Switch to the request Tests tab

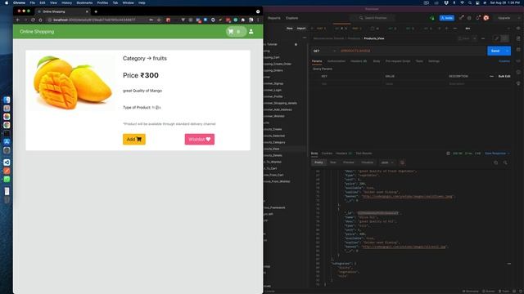[x=419, y=61]
